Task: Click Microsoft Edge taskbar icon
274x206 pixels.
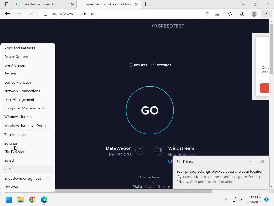Action: pos(44,200)
